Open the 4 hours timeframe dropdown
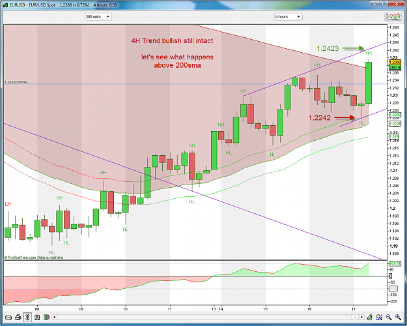 click(x=288, y=17)
